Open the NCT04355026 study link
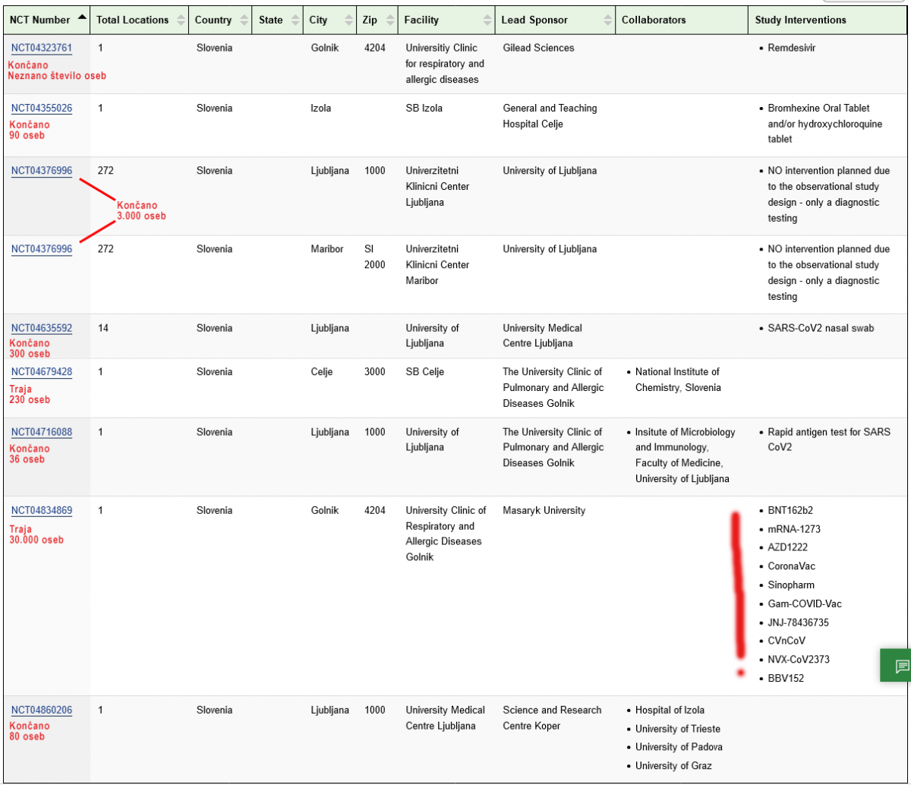This screenshot has width=911, height=788. (42, 108)
